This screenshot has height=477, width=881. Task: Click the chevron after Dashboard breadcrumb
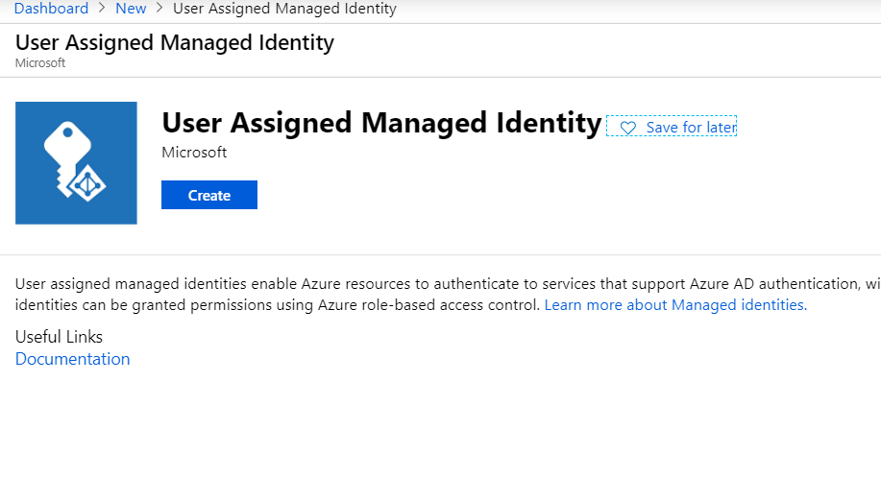102,9
